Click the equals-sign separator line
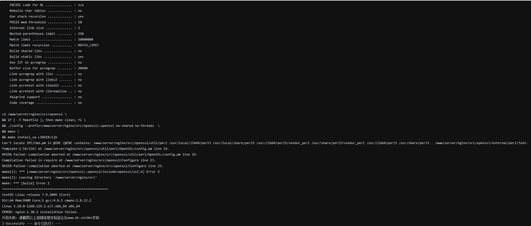Screen dimensions: 531x226 click(55, 189)
